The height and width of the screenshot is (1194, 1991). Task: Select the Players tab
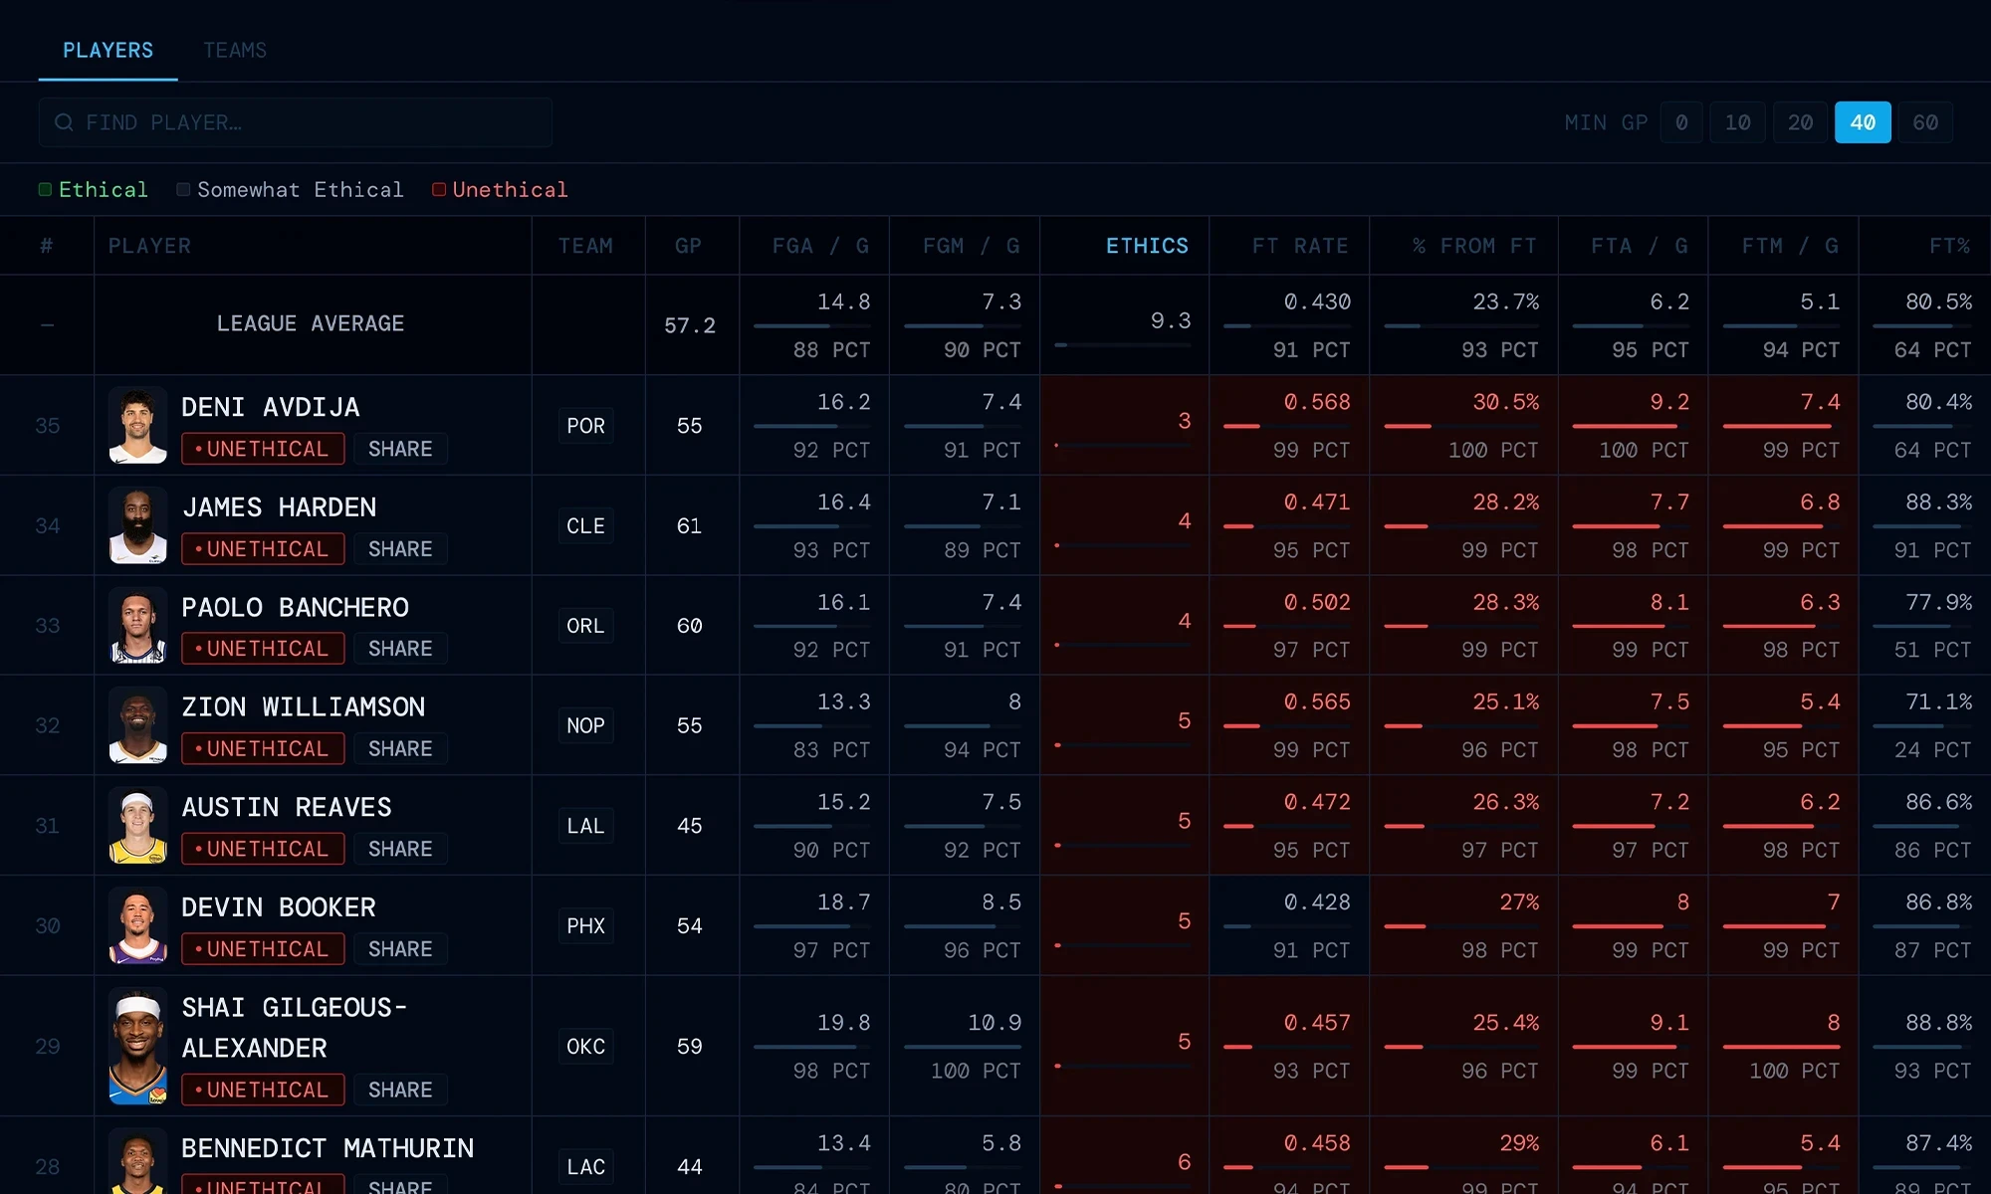(x=108, y=50)
